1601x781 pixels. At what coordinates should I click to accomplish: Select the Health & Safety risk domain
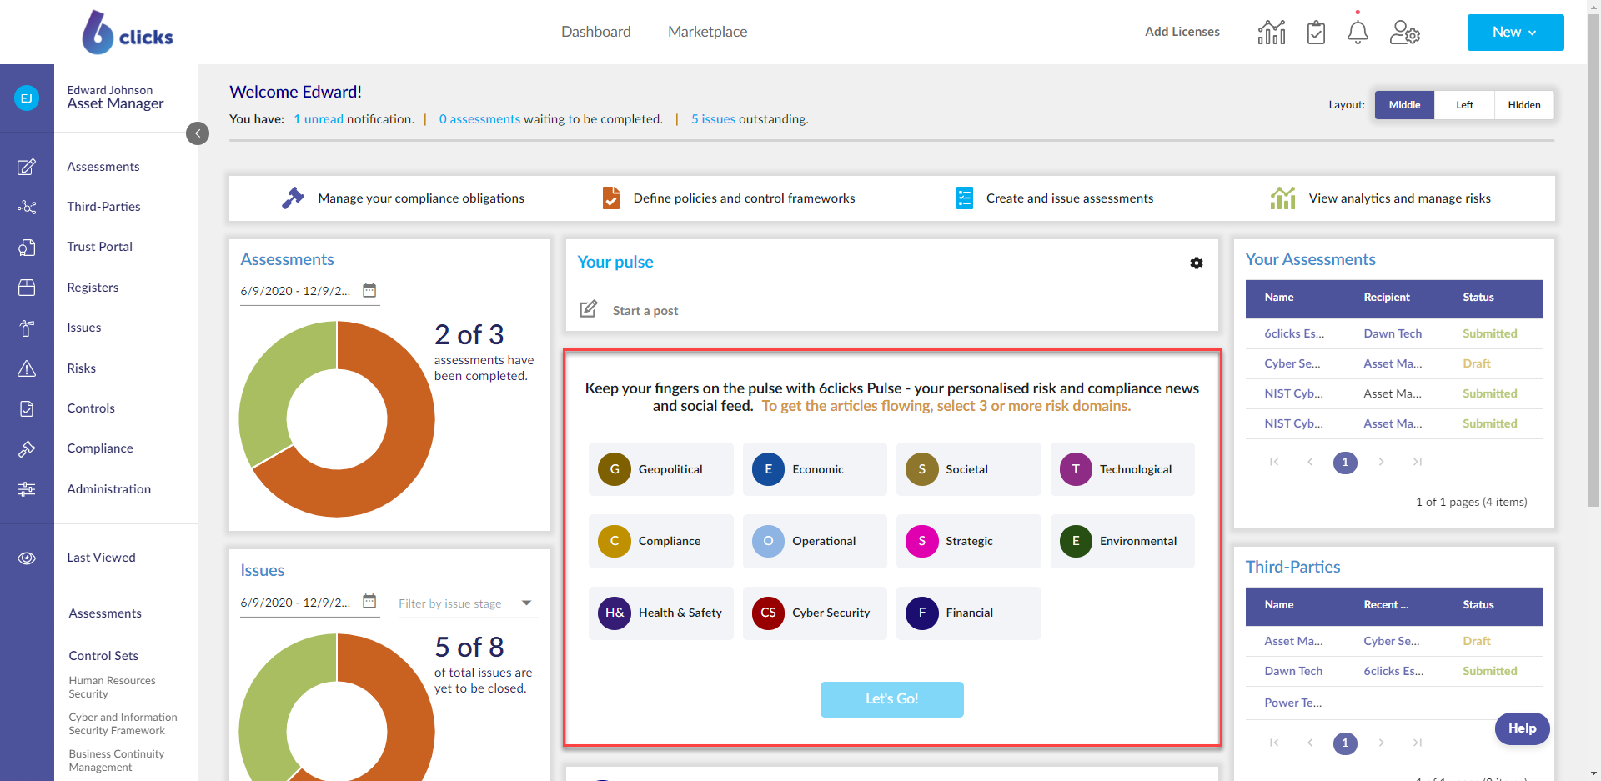point(661,613)
